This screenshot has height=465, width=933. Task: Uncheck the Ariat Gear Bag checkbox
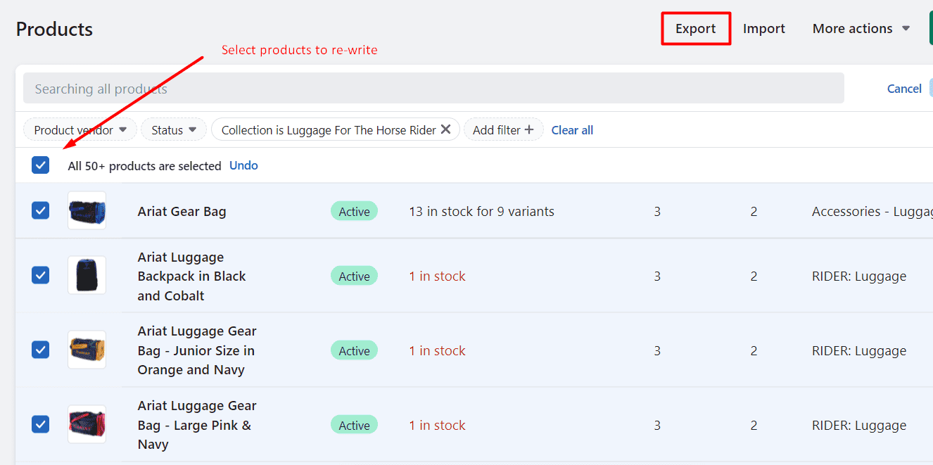[41, 210]
